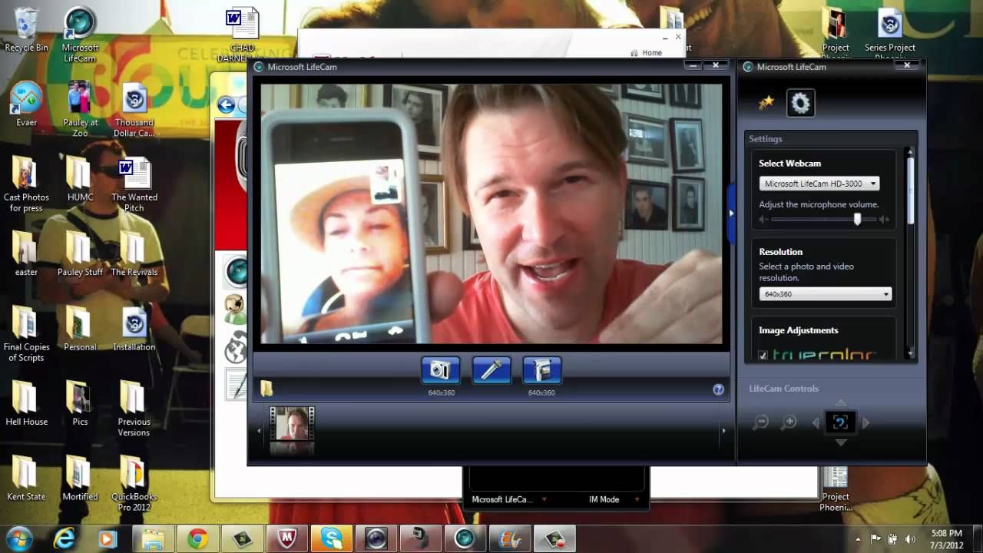Select the captured video thumbnail in gallery
The image size is (983, 553).
point(292,423)
